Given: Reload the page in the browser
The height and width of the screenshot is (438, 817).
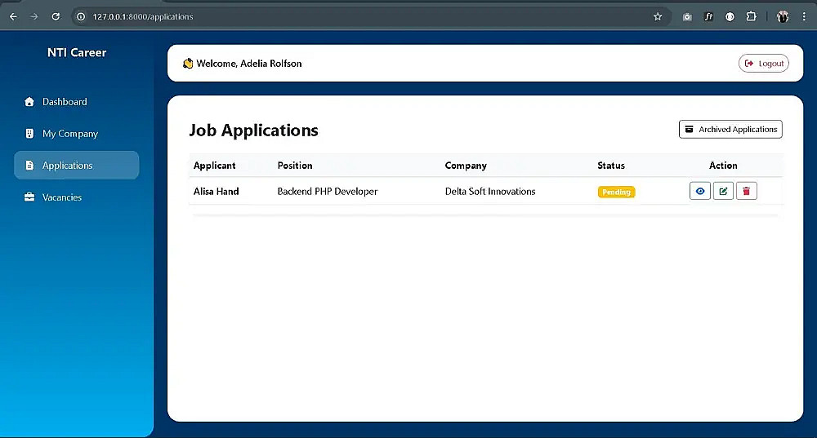Looking at the screenshot, I should coord(56,16).
